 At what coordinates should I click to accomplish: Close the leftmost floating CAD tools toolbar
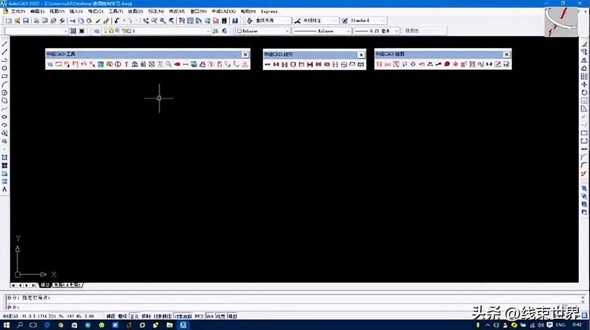pos(245,55)
